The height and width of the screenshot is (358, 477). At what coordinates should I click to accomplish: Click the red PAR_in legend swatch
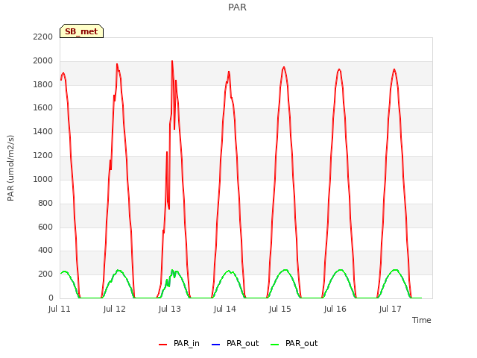click(x=163, y=345)
